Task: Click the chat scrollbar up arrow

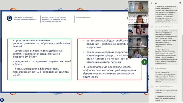Action: [182, 7]
